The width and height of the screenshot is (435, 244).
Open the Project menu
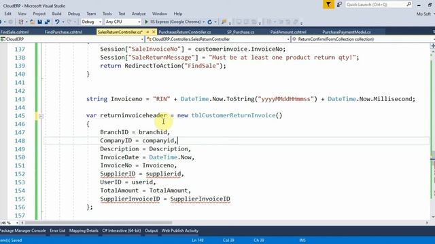click(39, 14)
